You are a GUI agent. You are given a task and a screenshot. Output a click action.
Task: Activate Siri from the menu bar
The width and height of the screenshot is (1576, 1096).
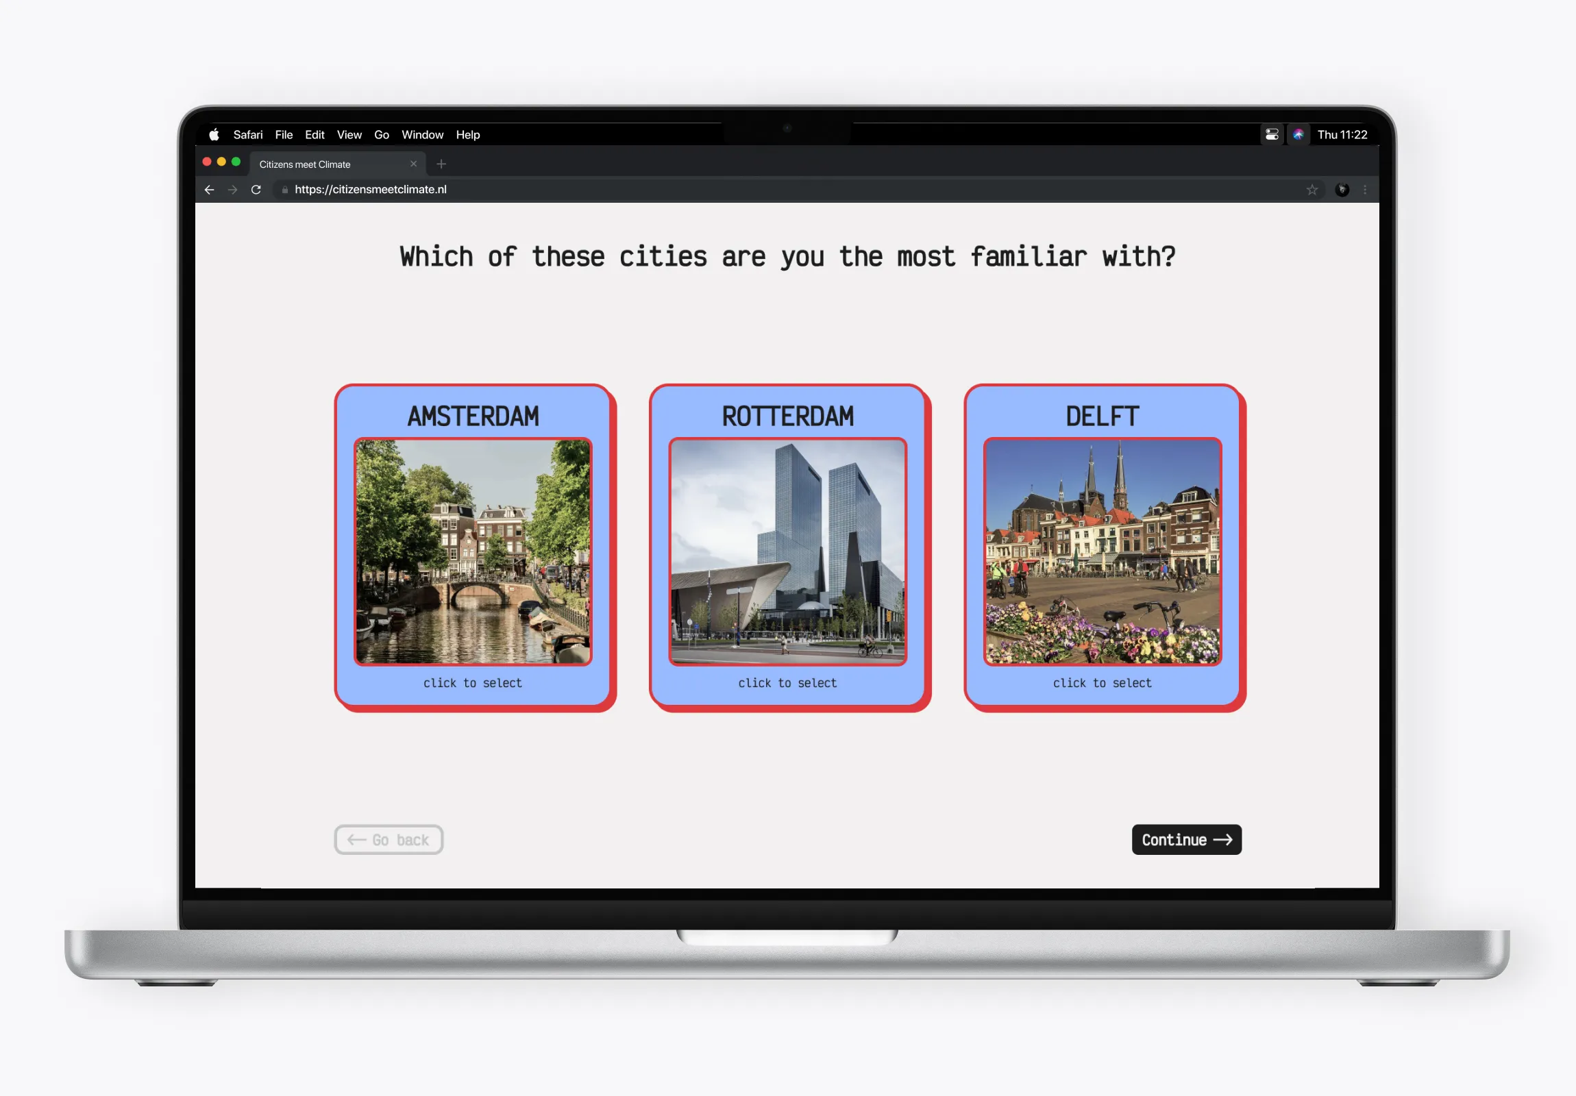[x=1298, y=134]
